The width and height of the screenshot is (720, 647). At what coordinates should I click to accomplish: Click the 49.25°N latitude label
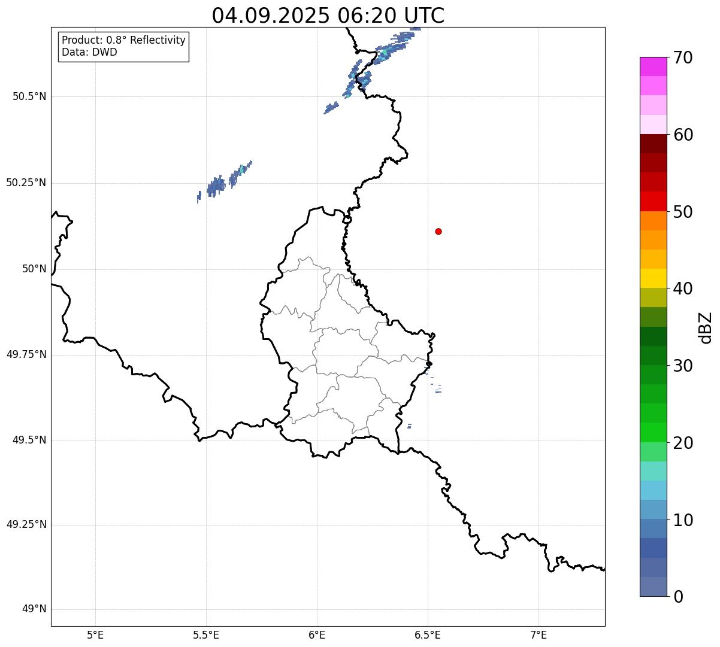click(26, 524)
